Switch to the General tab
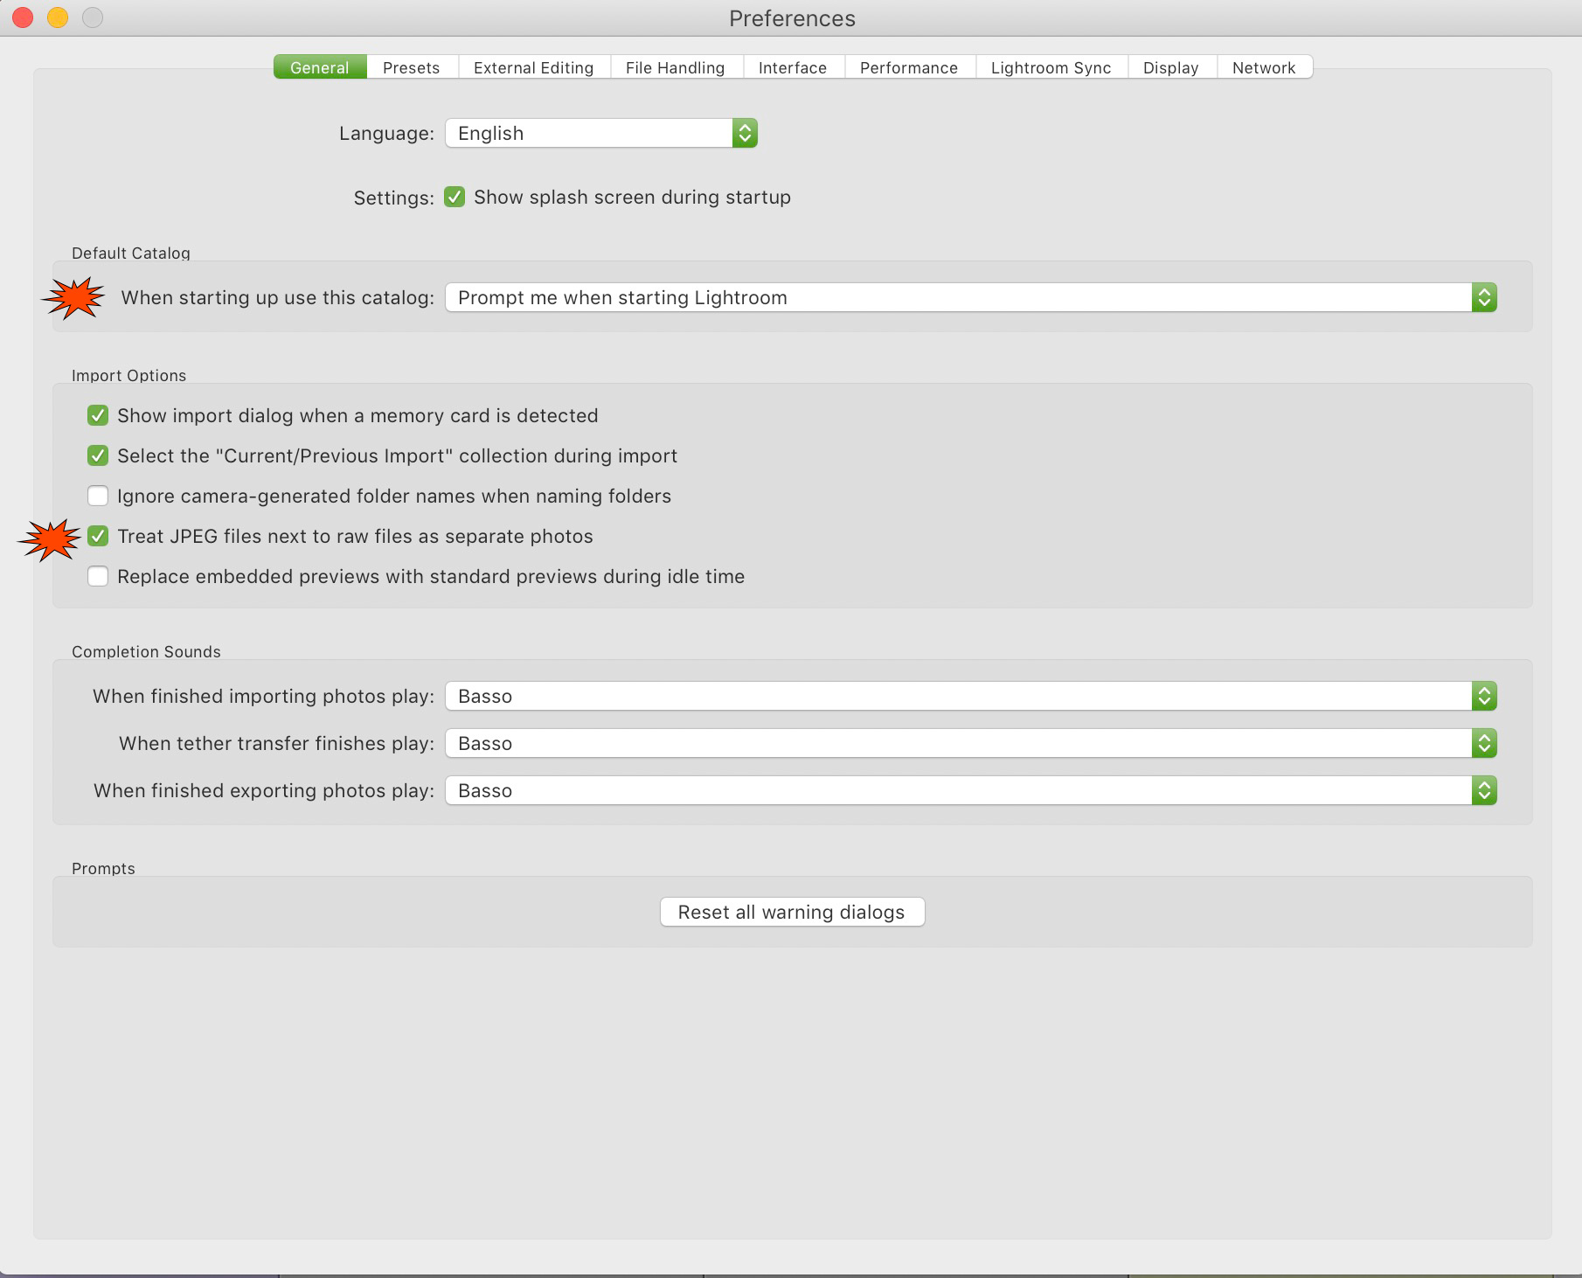 (320, 67)
